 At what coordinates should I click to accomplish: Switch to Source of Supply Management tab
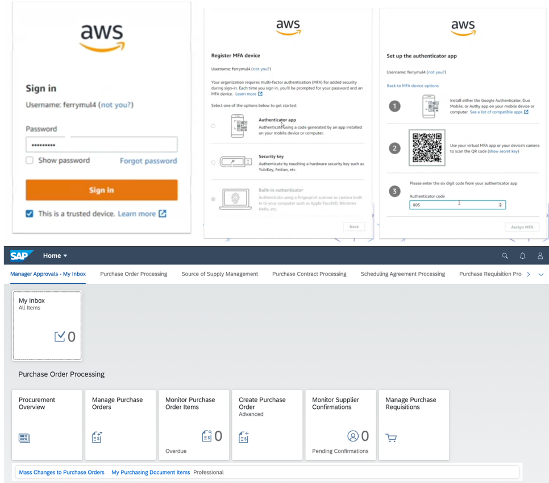click(219, 274)
